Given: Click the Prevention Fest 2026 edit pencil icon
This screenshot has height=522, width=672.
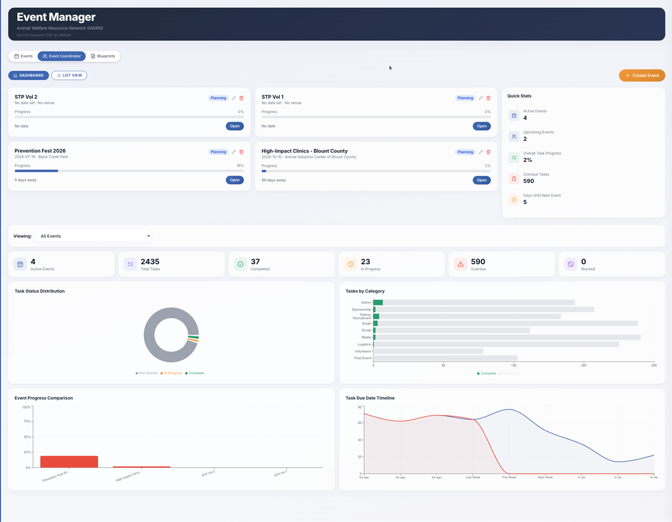Looking at the screenshot, I should pyautogui.click(x=234, y=152).
